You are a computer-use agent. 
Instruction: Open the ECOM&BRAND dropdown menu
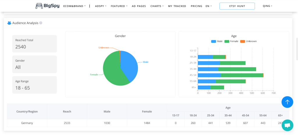click(74, 6)
